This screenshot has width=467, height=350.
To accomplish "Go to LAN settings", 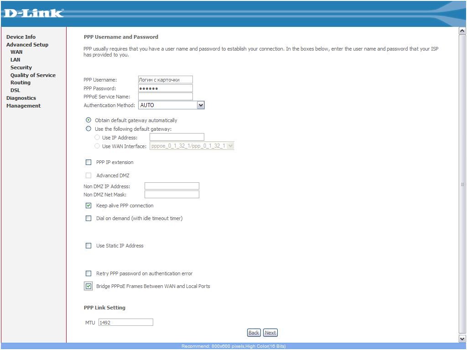I will click(x=15, y=60).
